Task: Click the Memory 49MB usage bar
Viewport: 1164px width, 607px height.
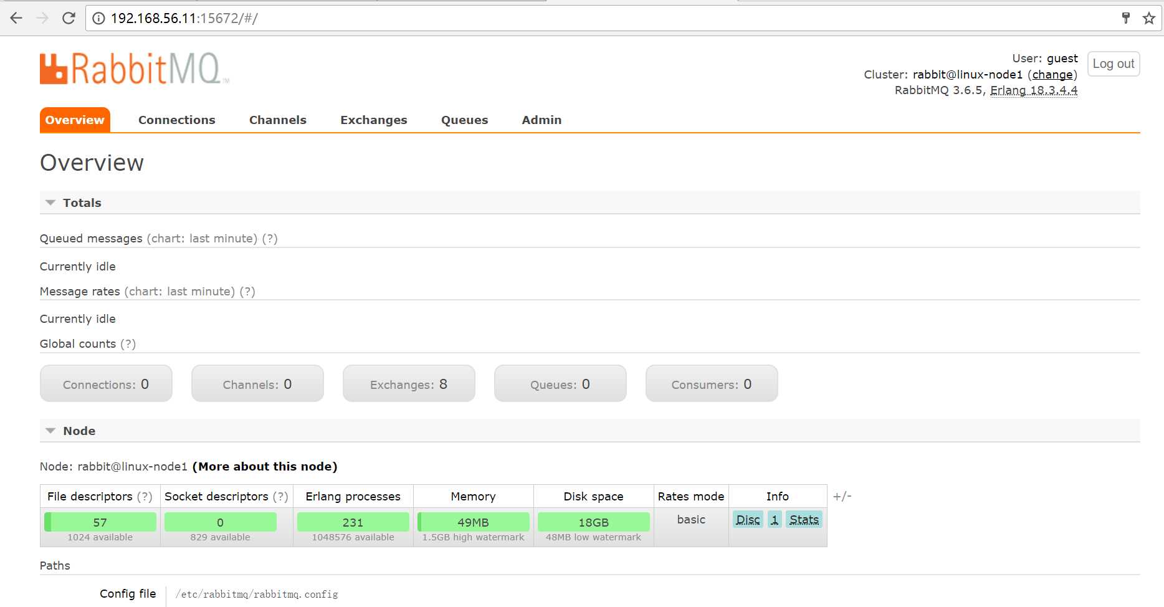Action: 474,522
